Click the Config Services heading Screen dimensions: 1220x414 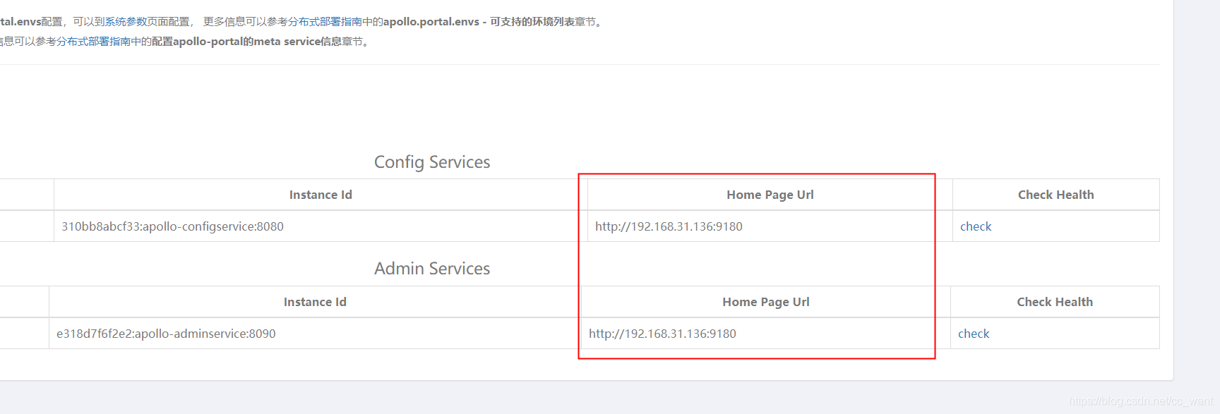coord(431,162)
